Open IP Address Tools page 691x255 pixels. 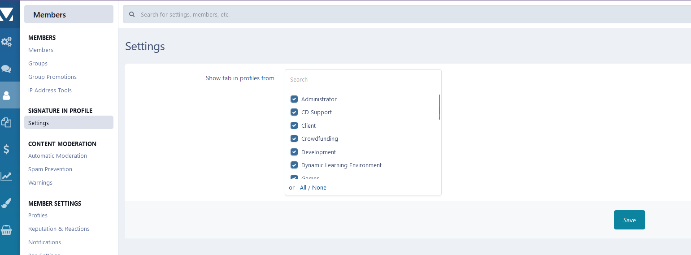50,90
